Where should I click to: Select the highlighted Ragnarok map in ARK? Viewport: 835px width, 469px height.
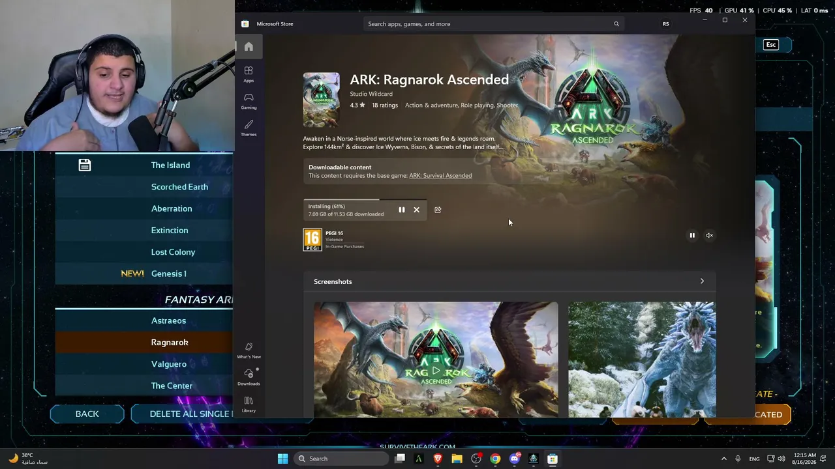click(x=170, y=343)
